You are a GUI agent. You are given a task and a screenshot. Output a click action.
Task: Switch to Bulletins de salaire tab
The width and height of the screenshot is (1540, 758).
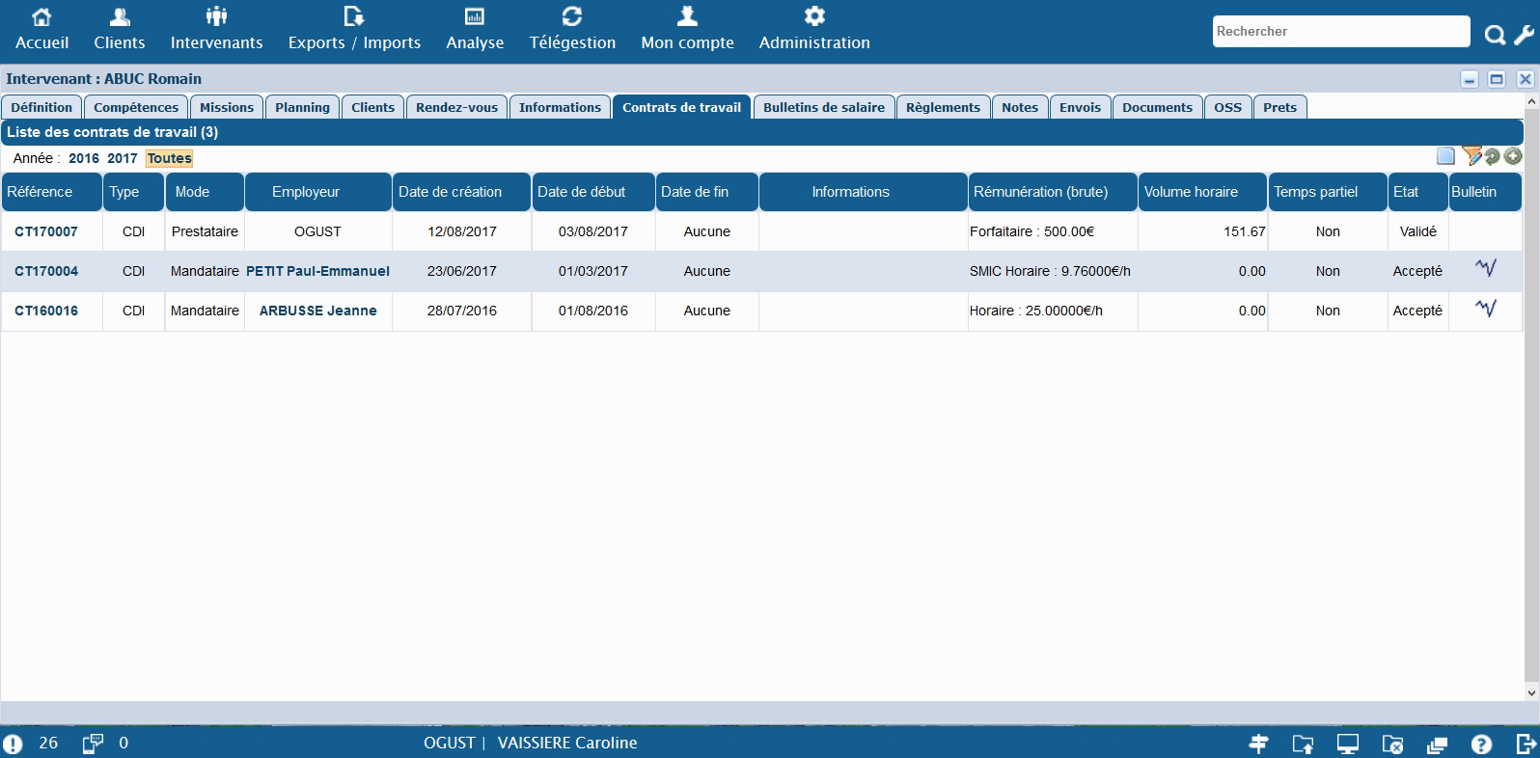point(824,107)
